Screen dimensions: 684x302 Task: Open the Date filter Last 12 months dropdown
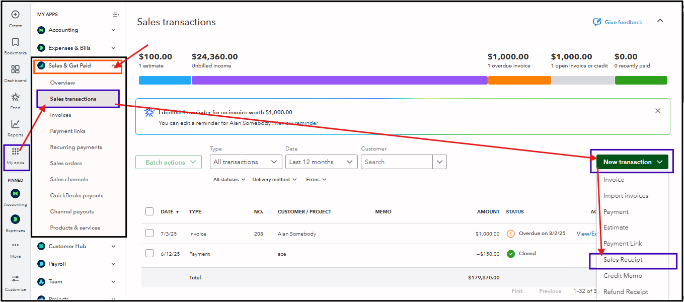click(x=321, y=162)
